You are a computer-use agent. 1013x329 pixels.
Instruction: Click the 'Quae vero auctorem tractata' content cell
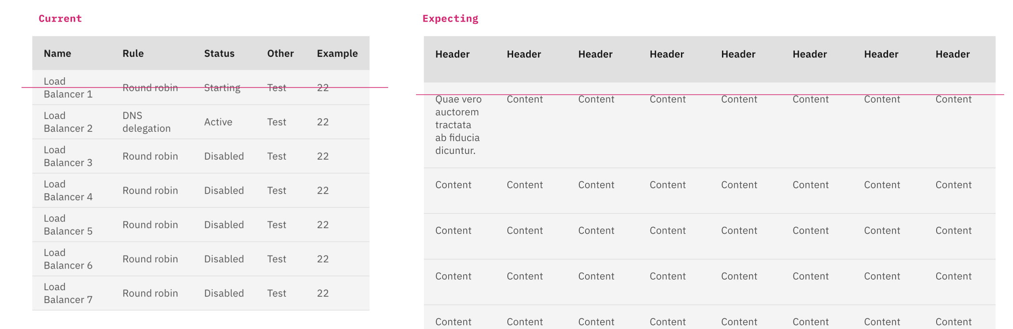click(458, 125)
